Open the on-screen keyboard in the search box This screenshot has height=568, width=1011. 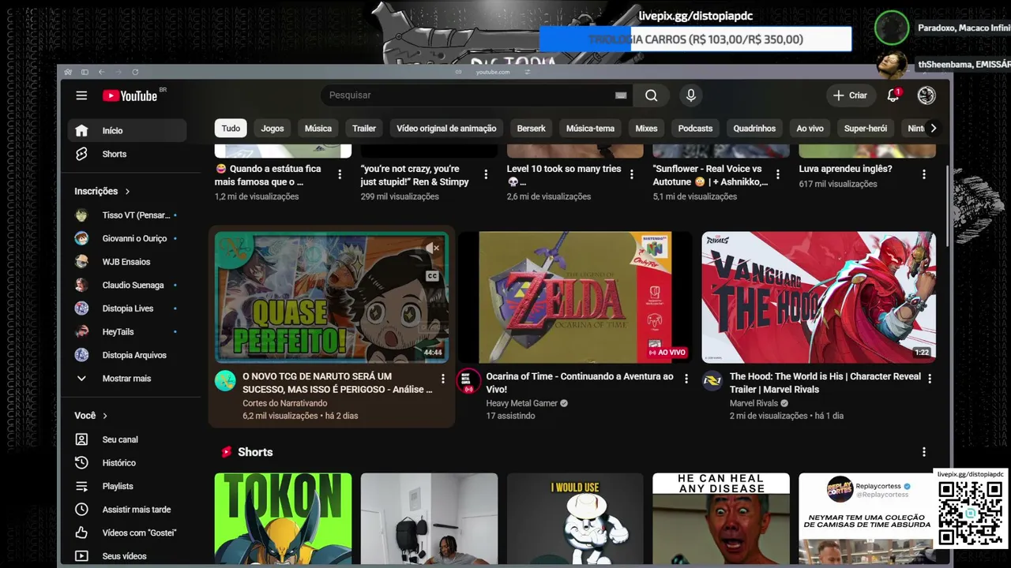point(621,95)
